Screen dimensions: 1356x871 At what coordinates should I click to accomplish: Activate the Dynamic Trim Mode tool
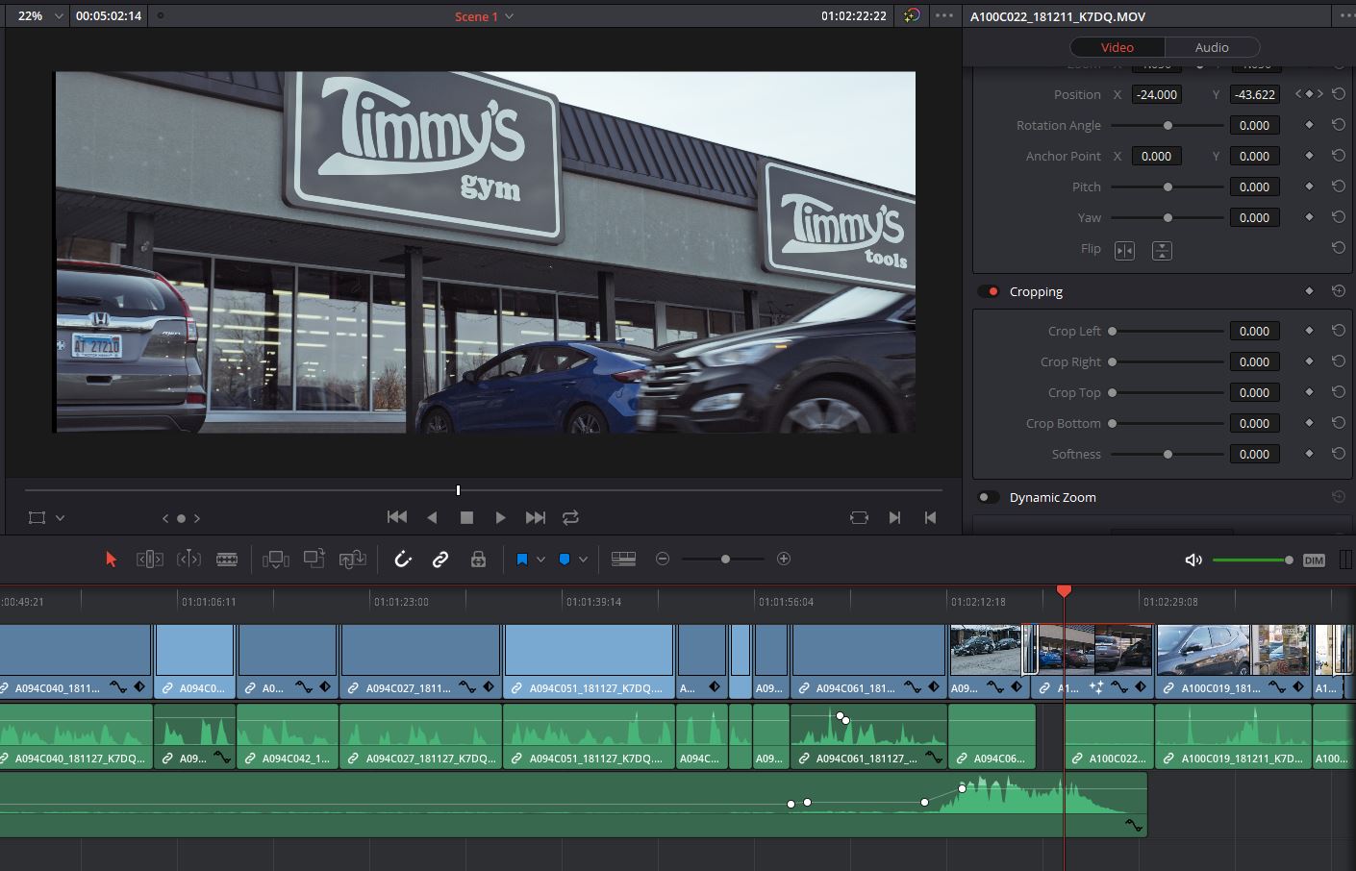pos(188,559)
